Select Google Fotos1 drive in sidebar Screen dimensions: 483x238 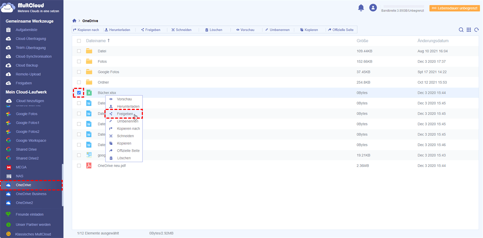pyautogui.click(x=28, y=123)
